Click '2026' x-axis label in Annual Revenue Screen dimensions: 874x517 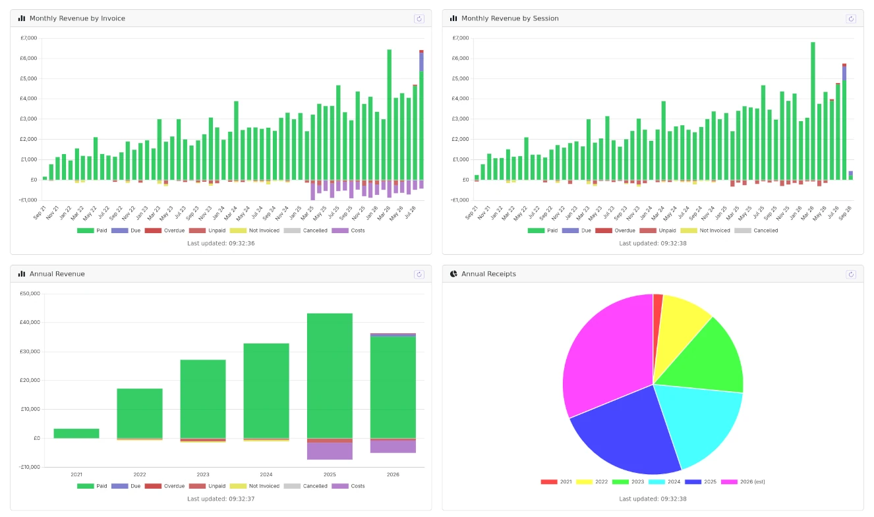[x=393, y=474]
